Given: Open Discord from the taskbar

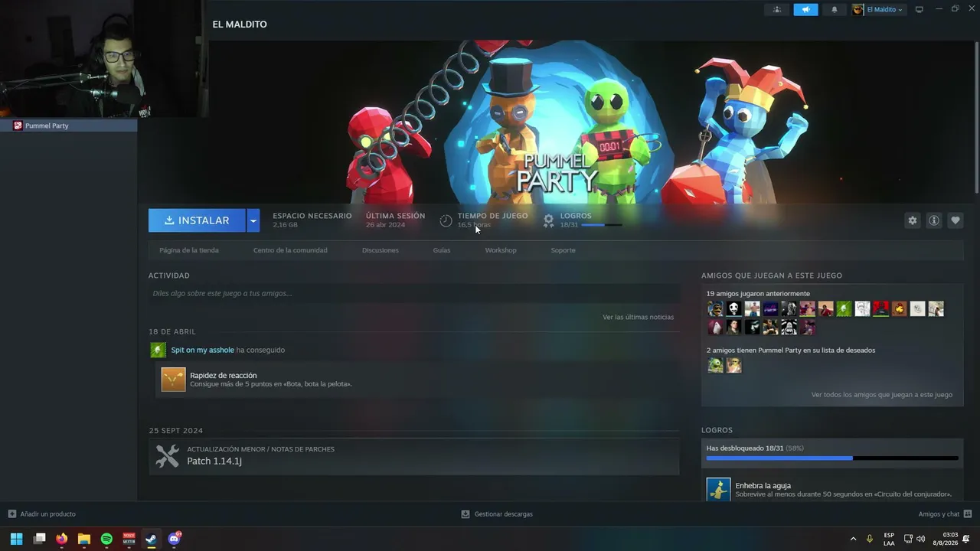Looking at the screenshot, I should (x=174, y=539).
